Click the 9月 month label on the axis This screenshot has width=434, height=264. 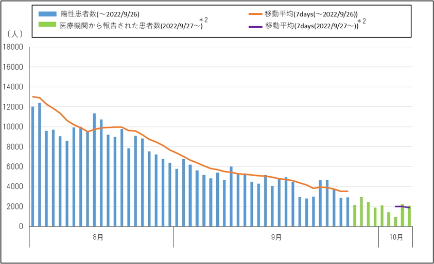[x=276, y=237]
